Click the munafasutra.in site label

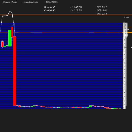31,2
